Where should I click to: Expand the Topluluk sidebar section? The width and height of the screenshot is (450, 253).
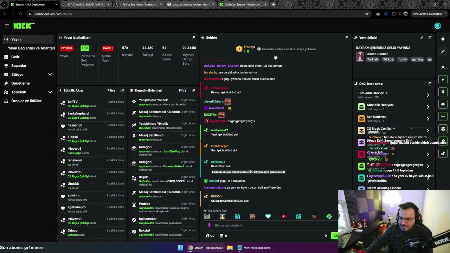pyautogui.click(x=50, y=92)
